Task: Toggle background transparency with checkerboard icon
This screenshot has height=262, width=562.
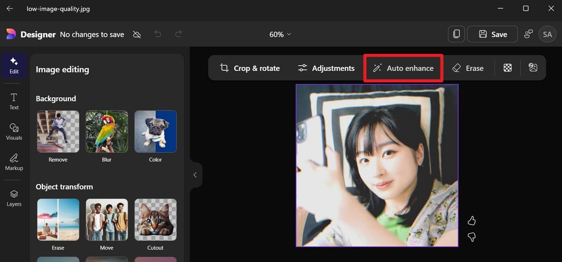Action: 507,67
